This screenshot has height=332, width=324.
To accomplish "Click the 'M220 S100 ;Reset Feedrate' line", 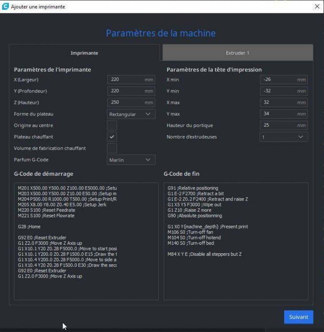I will pyautogui.click(x=47, y=210).
